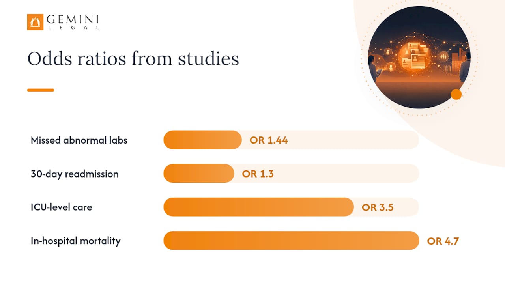Click the 'Missed abnormal labs' label

[79, 140]
